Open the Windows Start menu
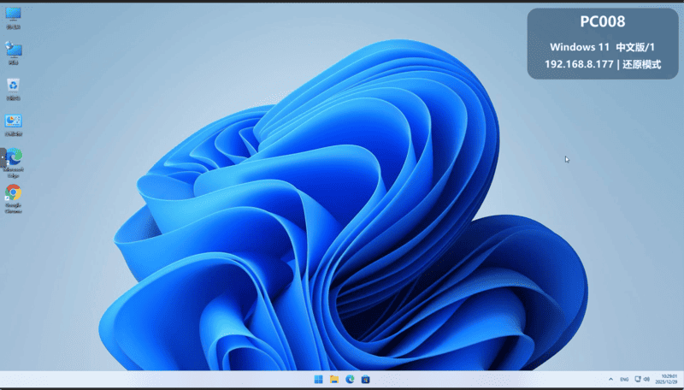684x390 pixels. tap(319, 379)
